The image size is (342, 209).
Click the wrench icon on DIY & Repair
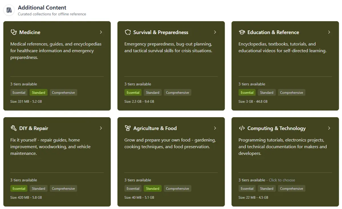[14, 128]
